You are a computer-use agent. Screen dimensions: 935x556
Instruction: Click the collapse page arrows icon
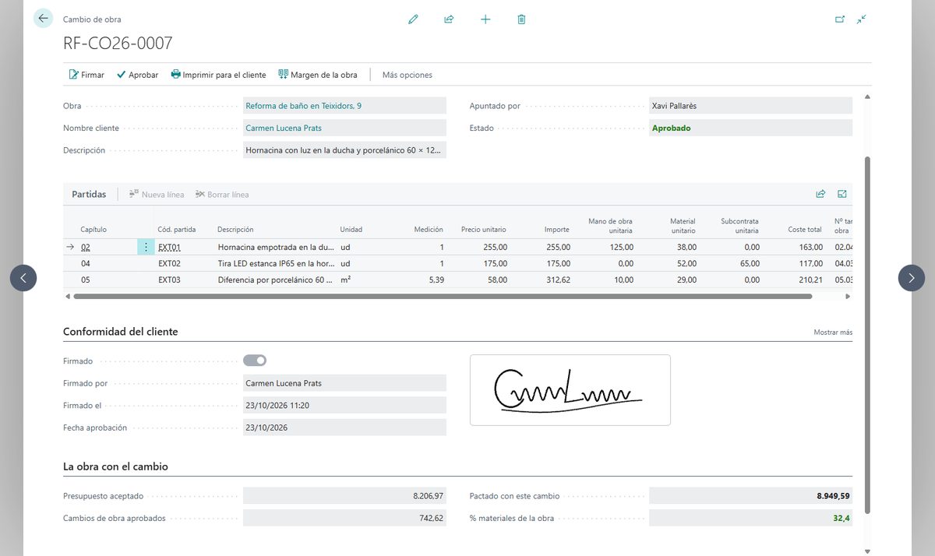click(861, 19)
